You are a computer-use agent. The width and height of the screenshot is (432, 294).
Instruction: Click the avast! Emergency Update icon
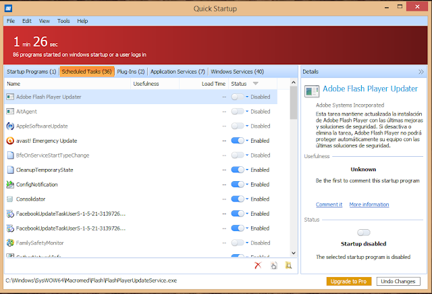tap(10, 141)
